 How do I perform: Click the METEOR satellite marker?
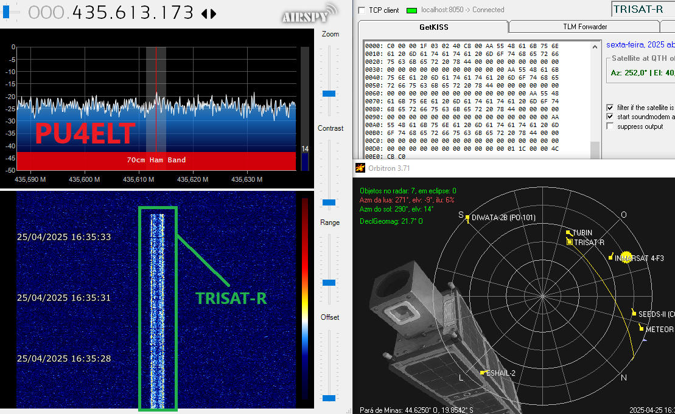tap(641, 328)
